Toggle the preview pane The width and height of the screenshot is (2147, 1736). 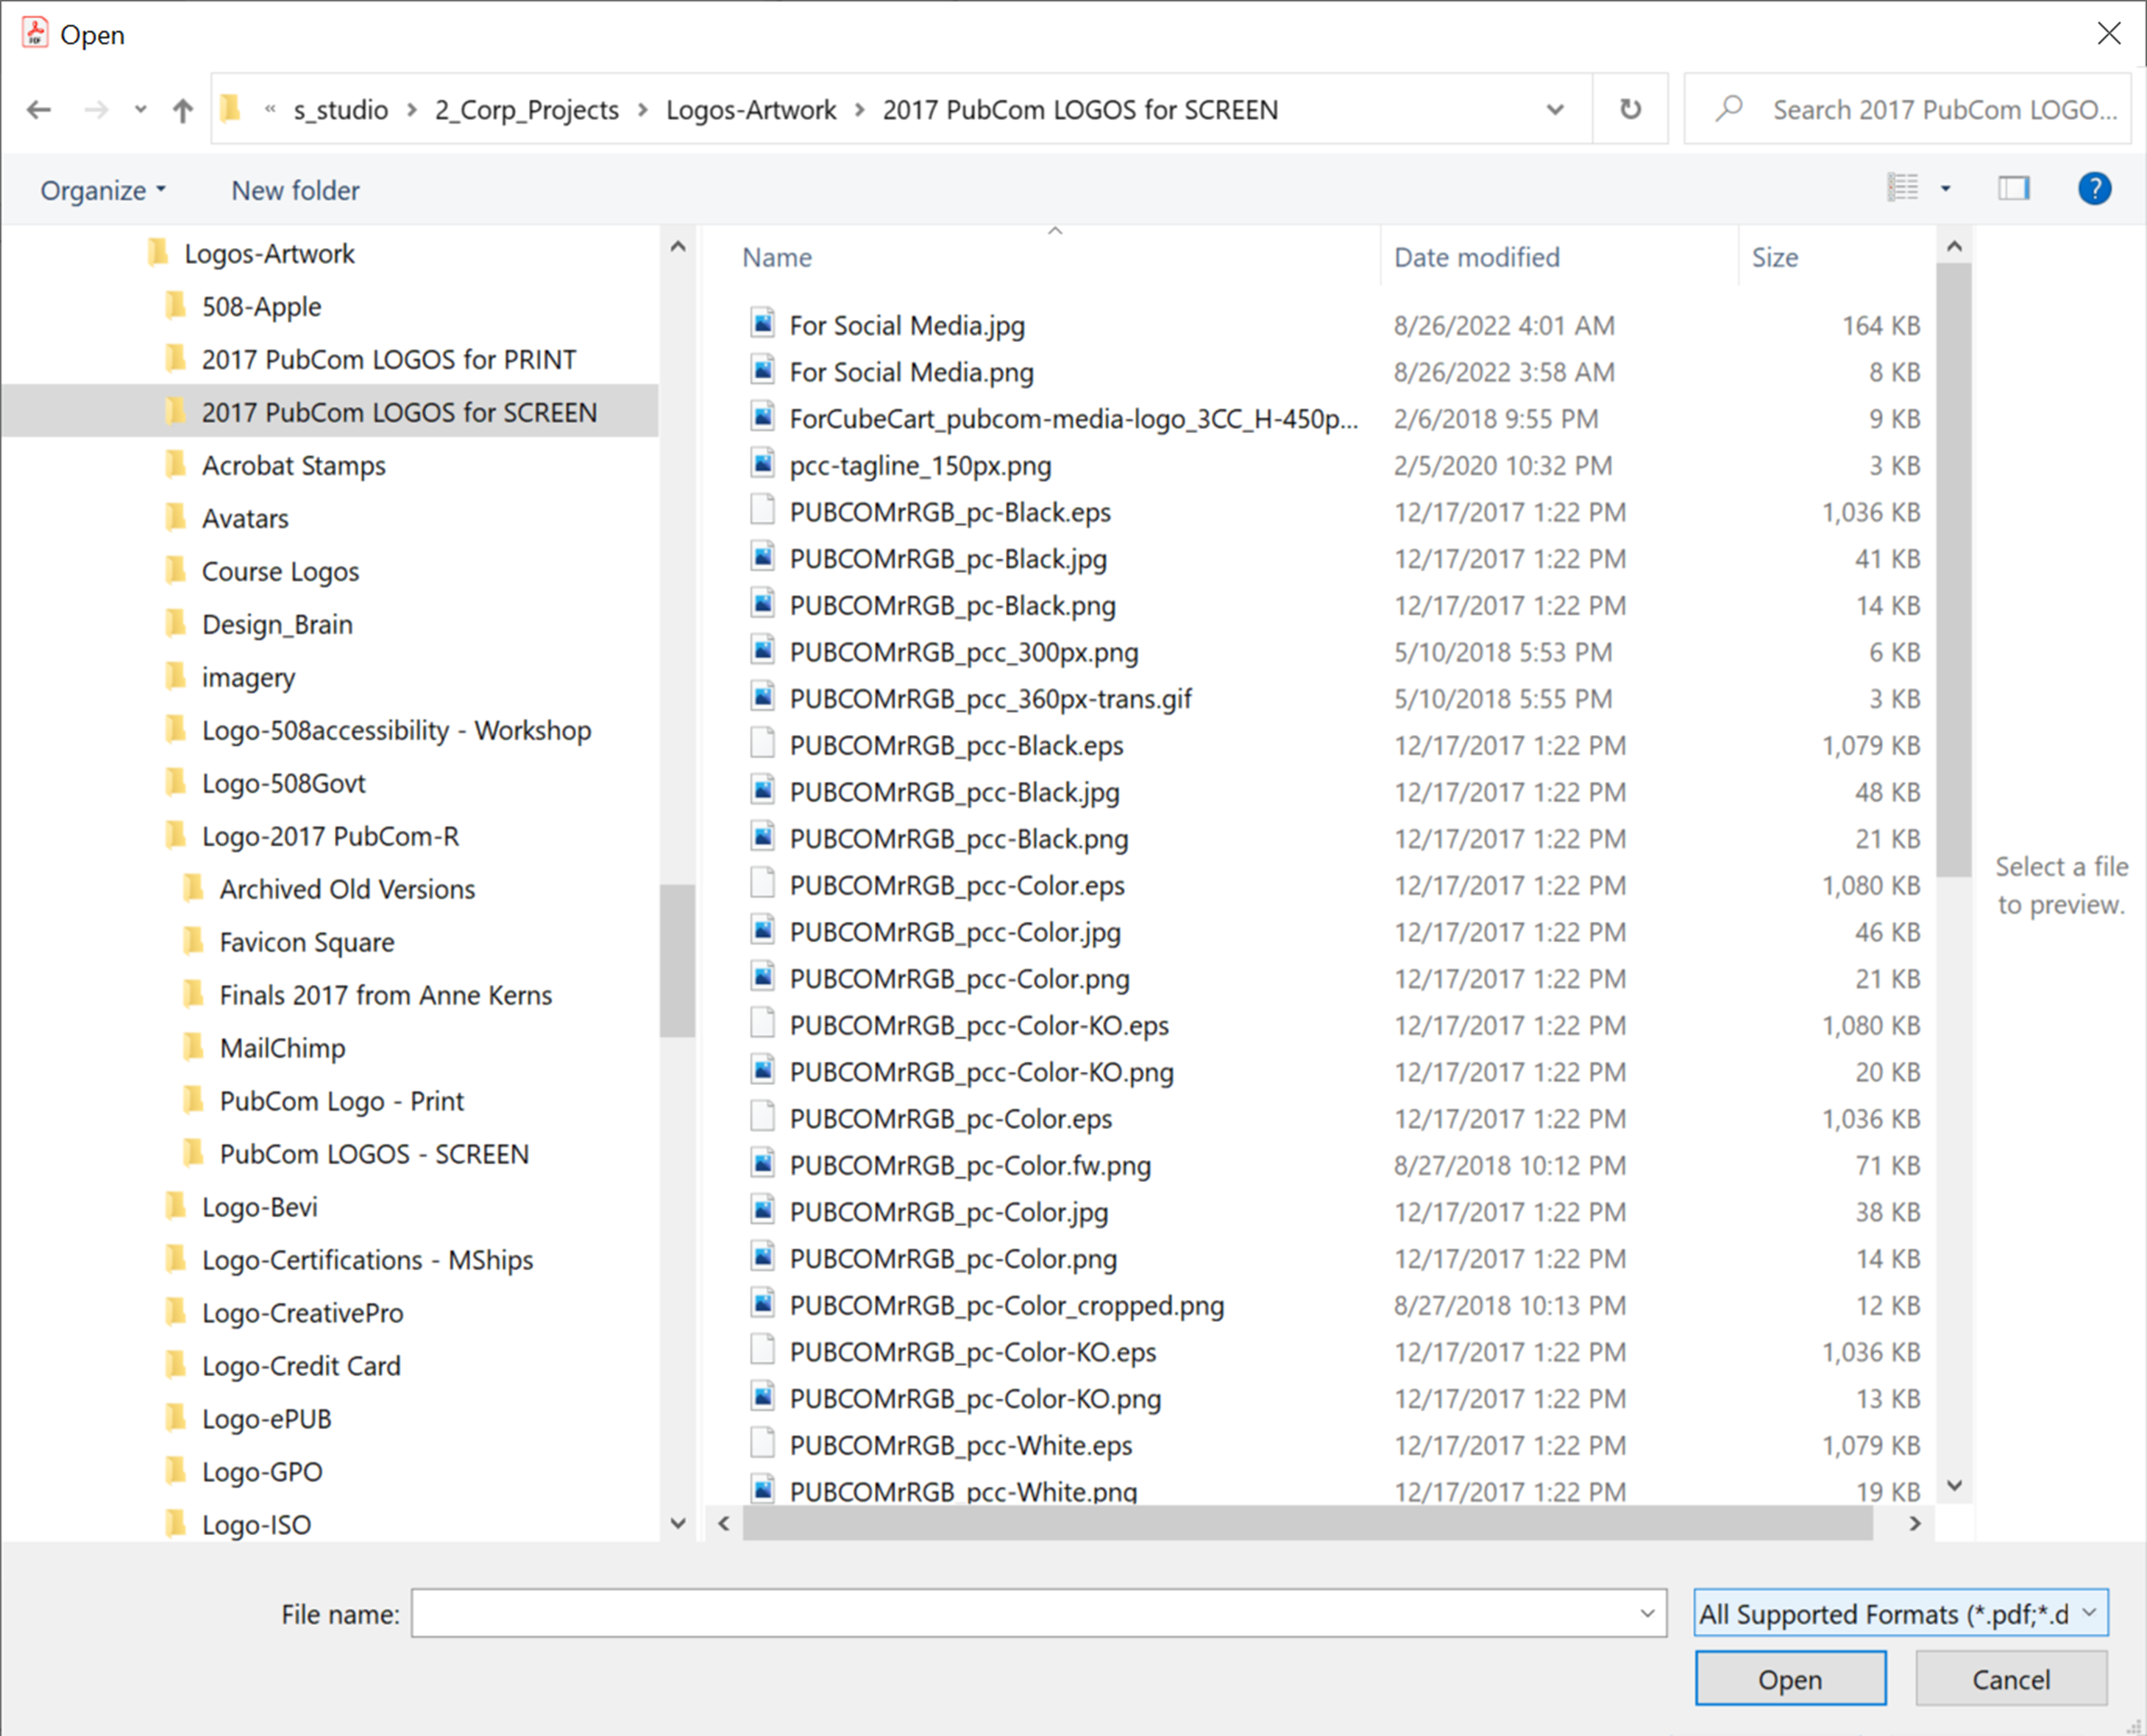[x=2014, y=188]
